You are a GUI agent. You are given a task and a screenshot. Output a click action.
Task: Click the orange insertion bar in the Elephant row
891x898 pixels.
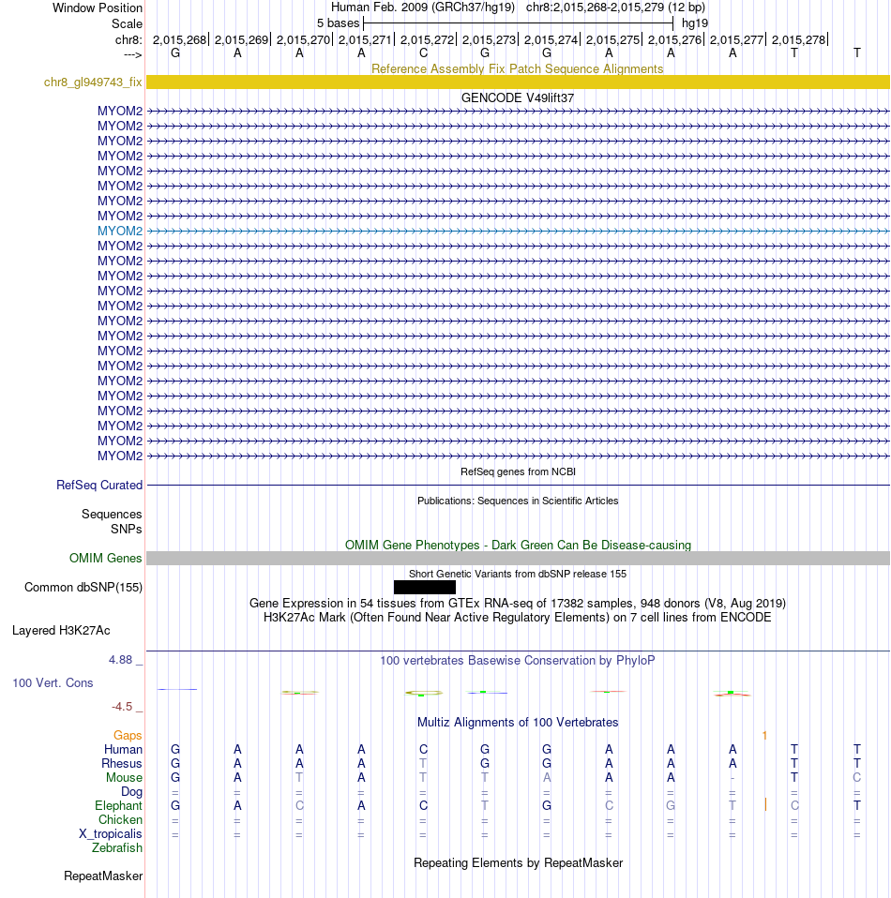765,804
